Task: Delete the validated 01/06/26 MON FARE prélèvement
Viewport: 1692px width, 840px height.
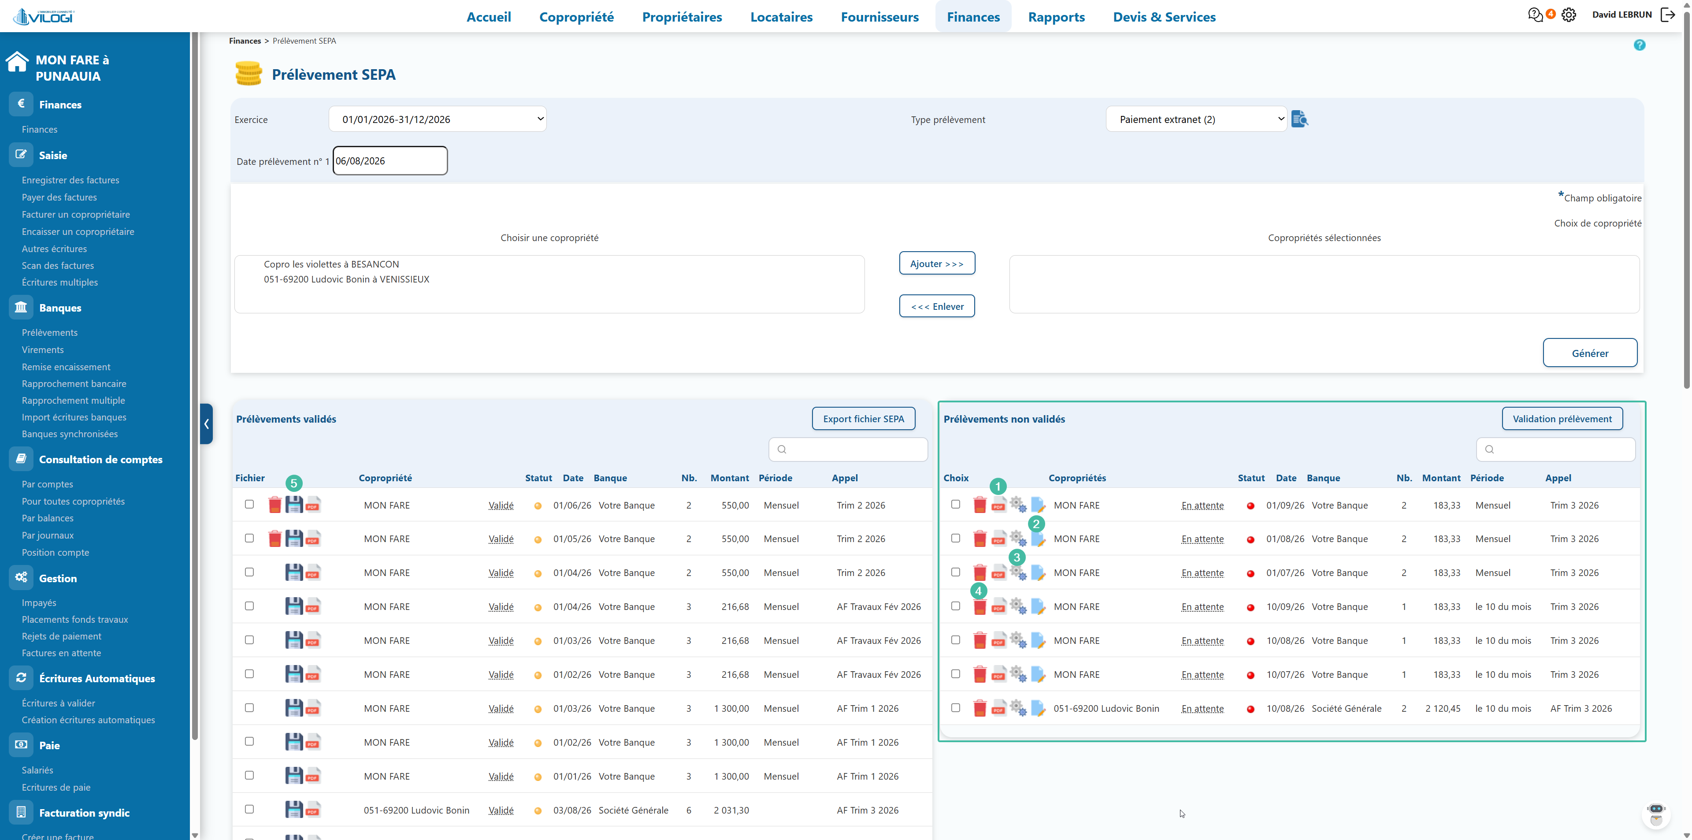Action: click(x=275, y=505)
